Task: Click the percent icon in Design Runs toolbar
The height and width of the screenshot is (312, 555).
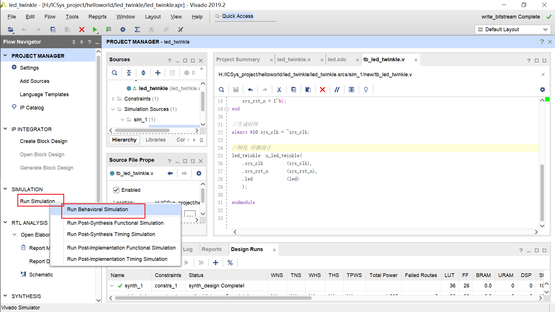Action: [x=230, y=263]
